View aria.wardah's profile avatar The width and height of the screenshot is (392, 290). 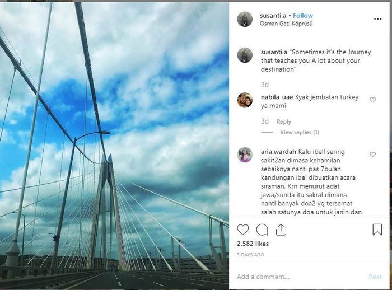pyautogui.click(x=245, y=155)
